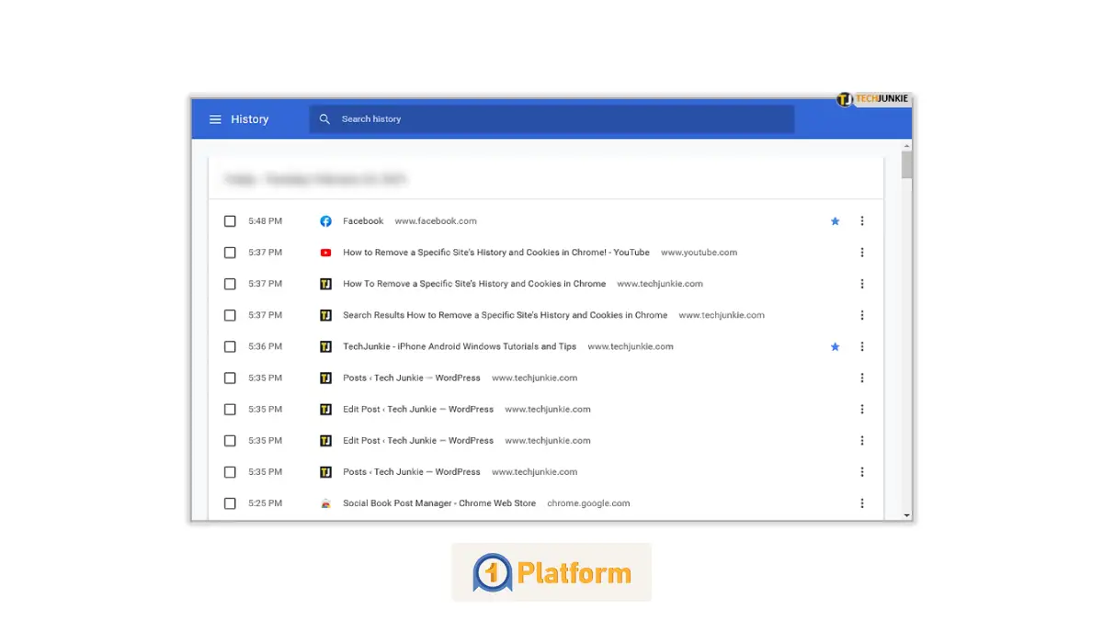Click the TechJunkie logo in the top right
The height and width of the screenshot is (620, 1103).
tap(871, 99)
